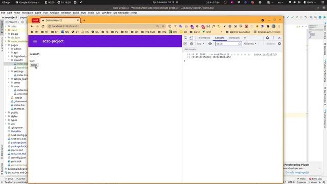Image resolution: width=327 pixels, height=184 pixels.
Task: Click the DevTools inspect element icon
Action: tap(185, 38)
